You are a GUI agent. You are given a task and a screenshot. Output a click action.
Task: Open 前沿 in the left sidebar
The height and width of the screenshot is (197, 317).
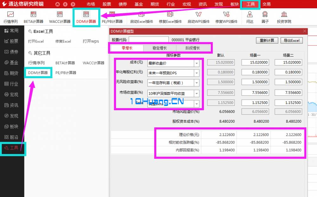pos(11,137)
